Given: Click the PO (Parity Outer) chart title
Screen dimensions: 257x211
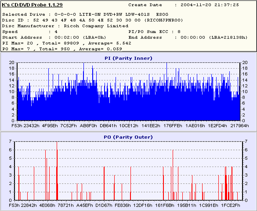Looking at the screenshot, I should coord(128,137).
